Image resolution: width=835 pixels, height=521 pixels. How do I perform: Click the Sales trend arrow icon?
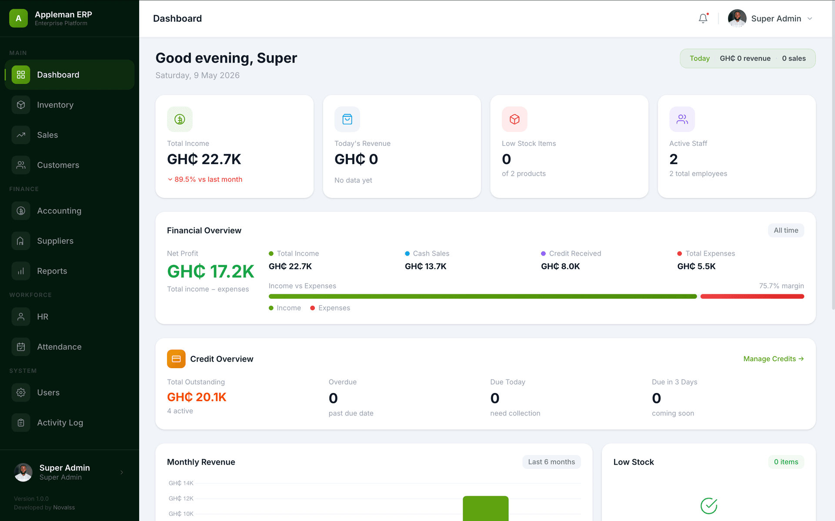tap(21, 135)
